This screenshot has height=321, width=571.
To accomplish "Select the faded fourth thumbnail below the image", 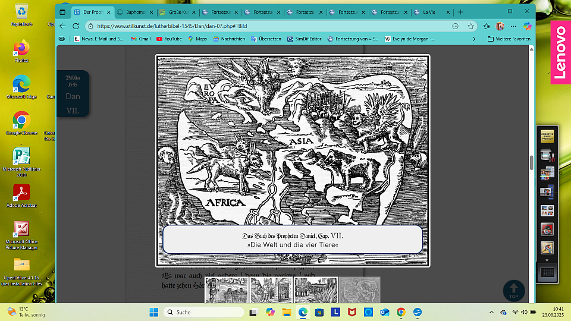I will point(360,290).
